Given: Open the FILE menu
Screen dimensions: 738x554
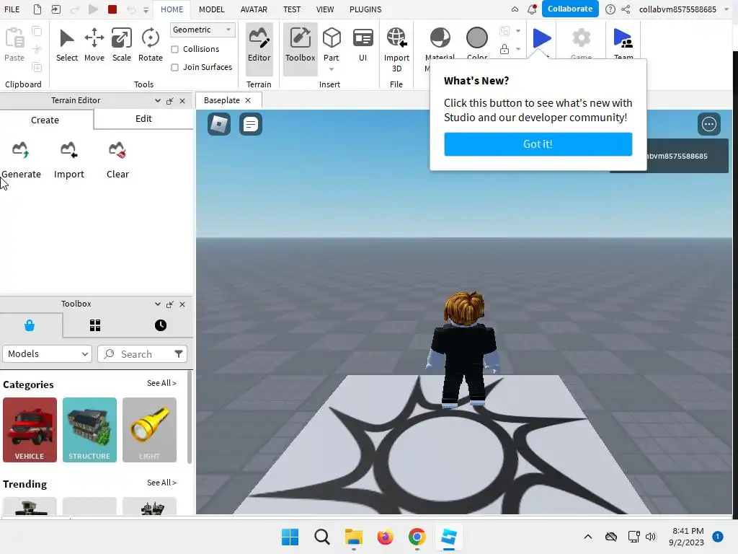Looking at the screenshot, I should pos(12,9).
